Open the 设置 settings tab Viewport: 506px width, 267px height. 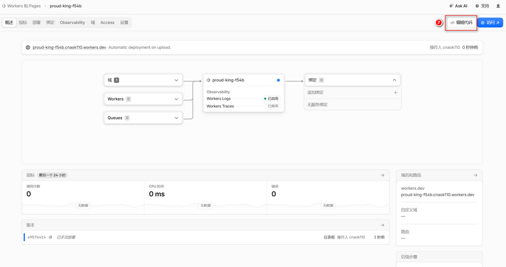click(124, 23)
